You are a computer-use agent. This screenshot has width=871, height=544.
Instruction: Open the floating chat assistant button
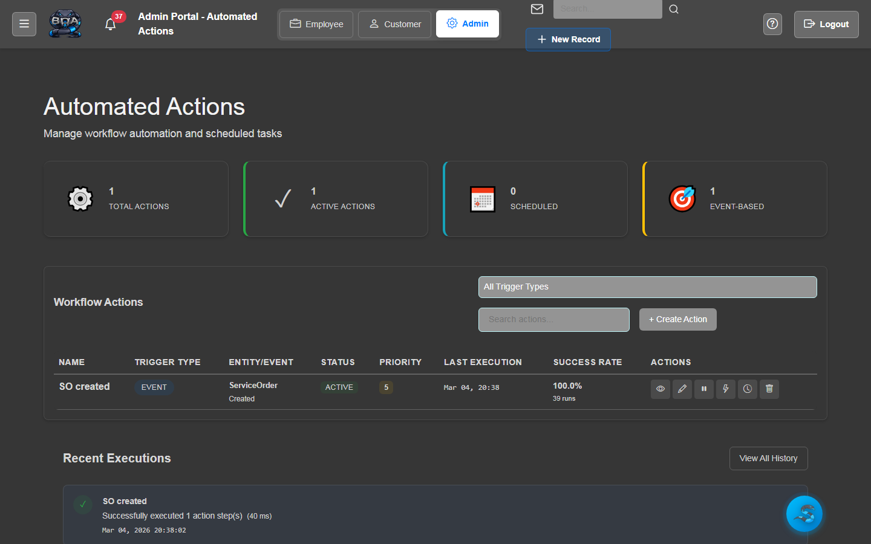click(804, 514)
